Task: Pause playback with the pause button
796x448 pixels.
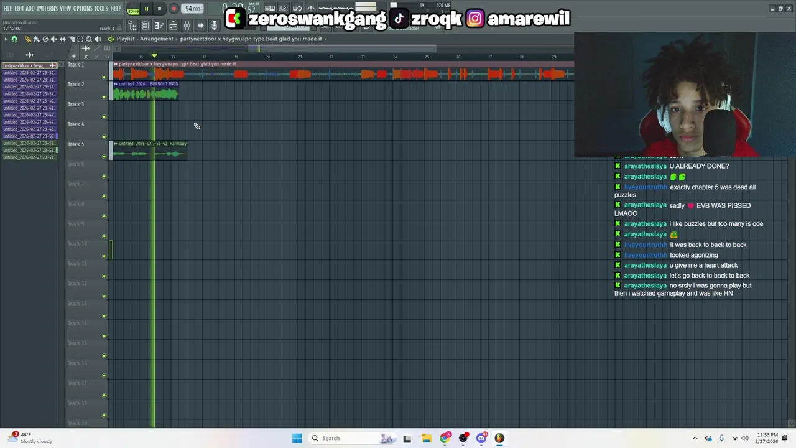Action: pos(147,9)
